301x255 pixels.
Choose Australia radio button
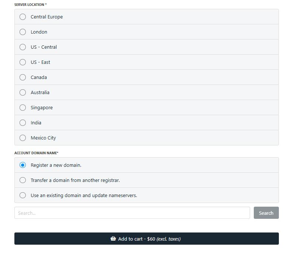23,93
